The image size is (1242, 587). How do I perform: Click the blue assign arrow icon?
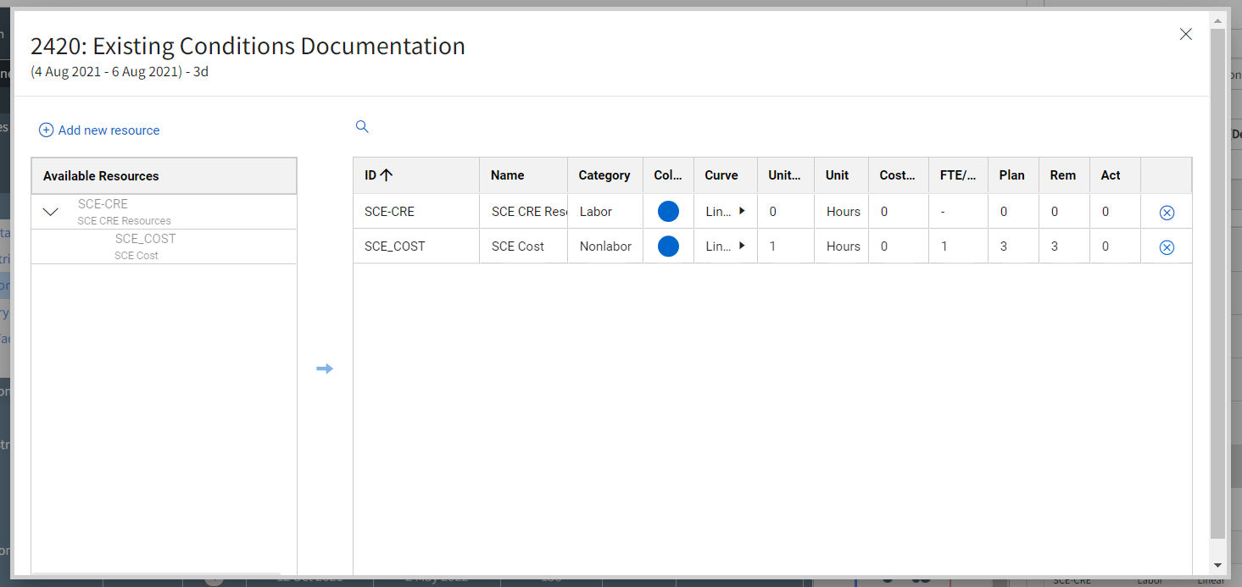point(325,368)
